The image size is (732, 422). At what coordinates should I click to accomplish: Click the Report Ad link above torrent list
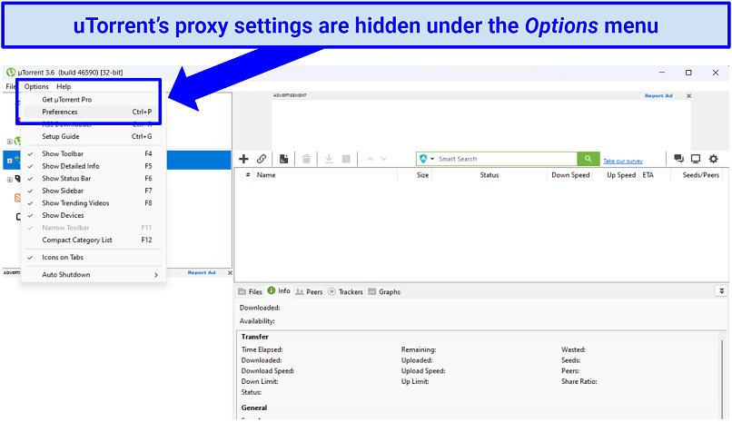pyautogui.click(x=658, y=95)
